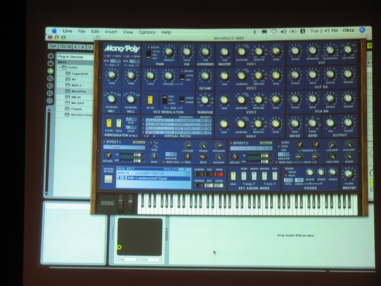Click the MDE-X plug-in device icon

coord(68,85)
